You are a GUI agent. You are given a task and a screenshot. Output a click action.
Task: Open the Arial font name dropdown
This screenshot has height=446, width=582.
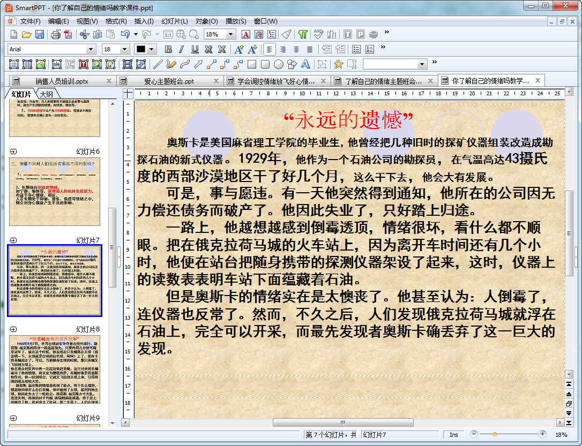pyautogui.click(x=90, y=49)
